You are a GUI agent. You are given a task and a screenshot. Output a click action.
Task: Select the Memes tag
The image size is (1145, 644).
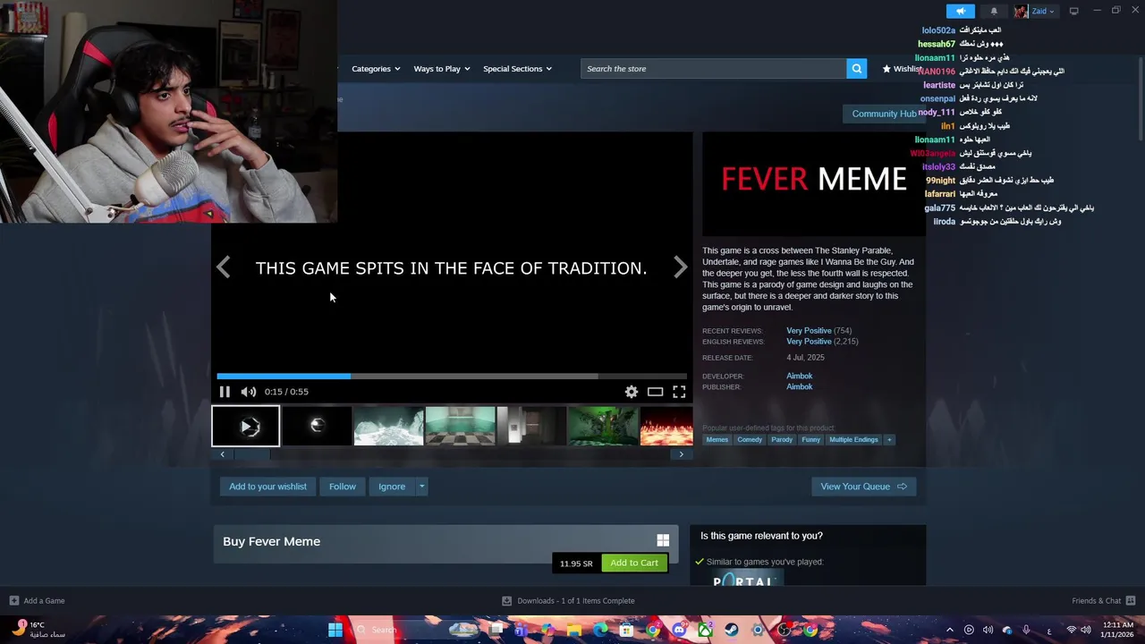717,440
